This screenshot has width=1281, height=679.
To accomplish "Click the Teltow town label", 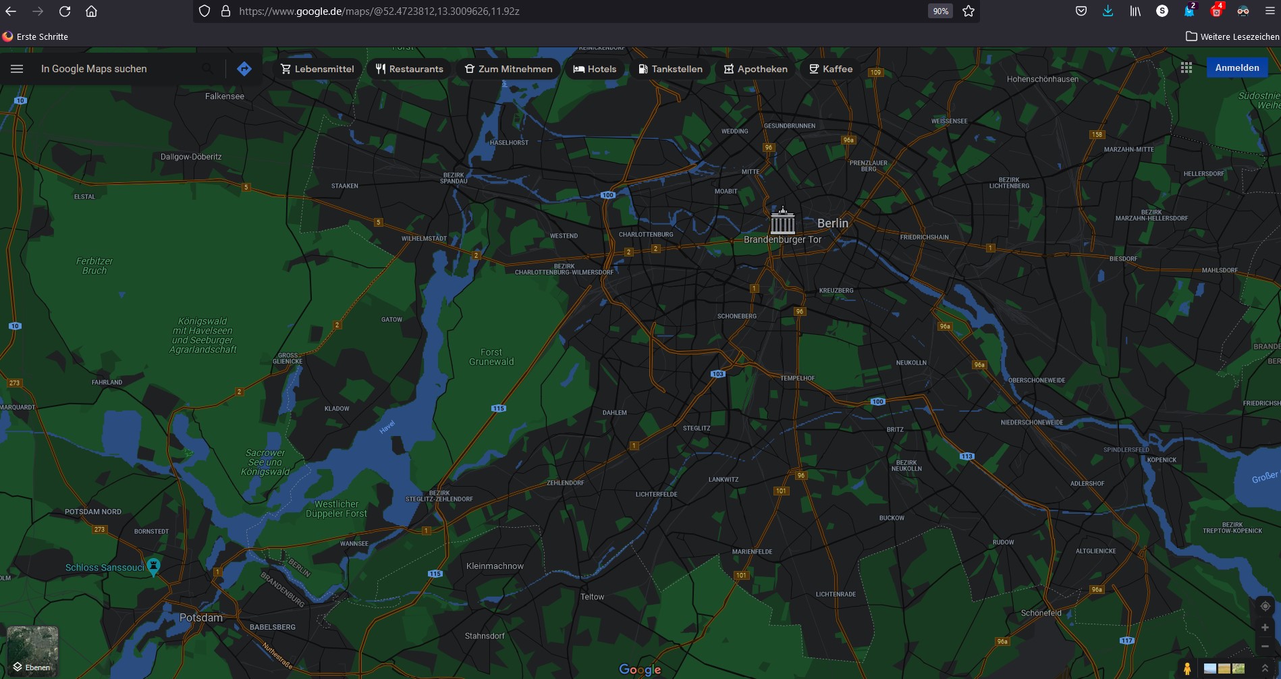I will click(x=593, y=597).
